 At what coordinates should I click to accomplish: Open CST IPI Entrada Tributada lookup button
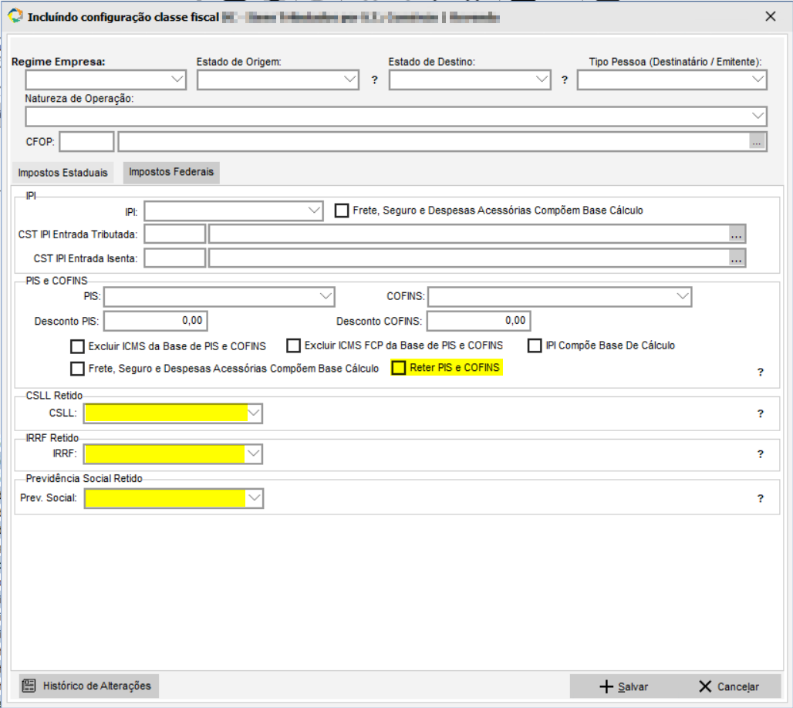pyautogui.click(x=737, y=234)
